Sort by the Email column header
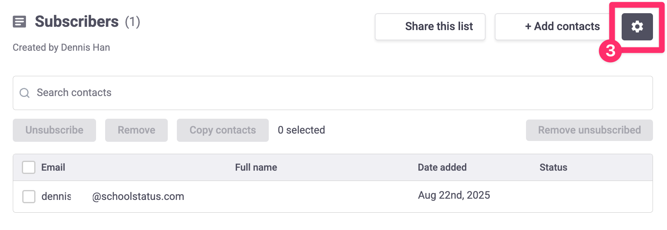This screenshot has width=667, height=230. [53, 167]
